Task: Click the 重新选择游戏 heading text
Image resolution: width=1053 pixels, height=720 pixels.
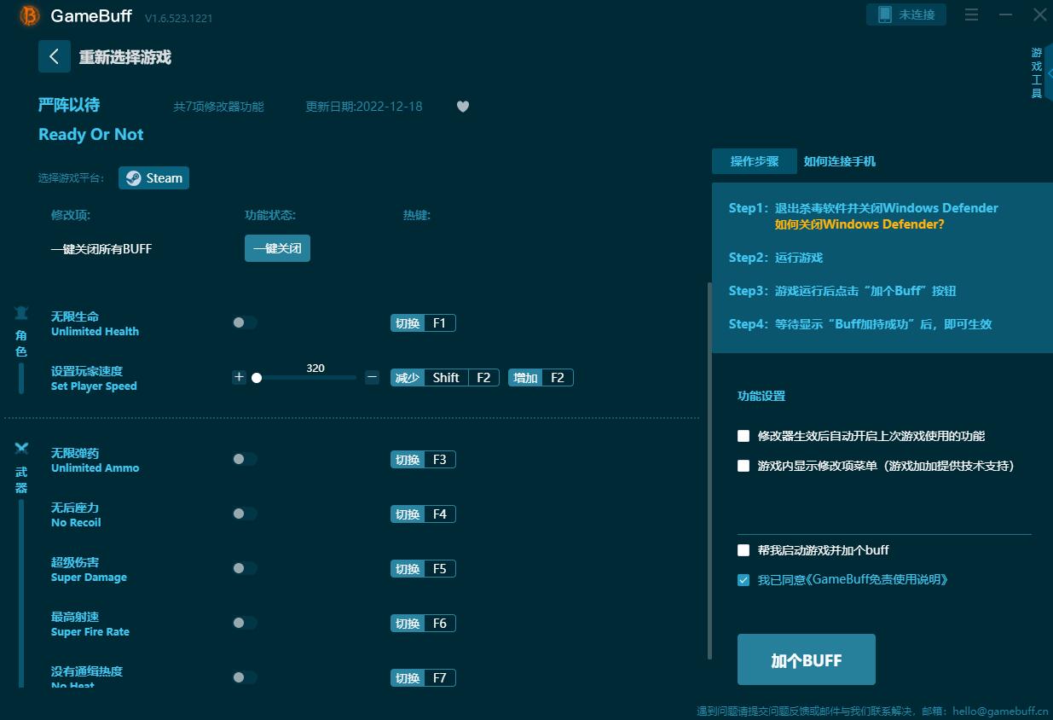Action: [125, 57]
